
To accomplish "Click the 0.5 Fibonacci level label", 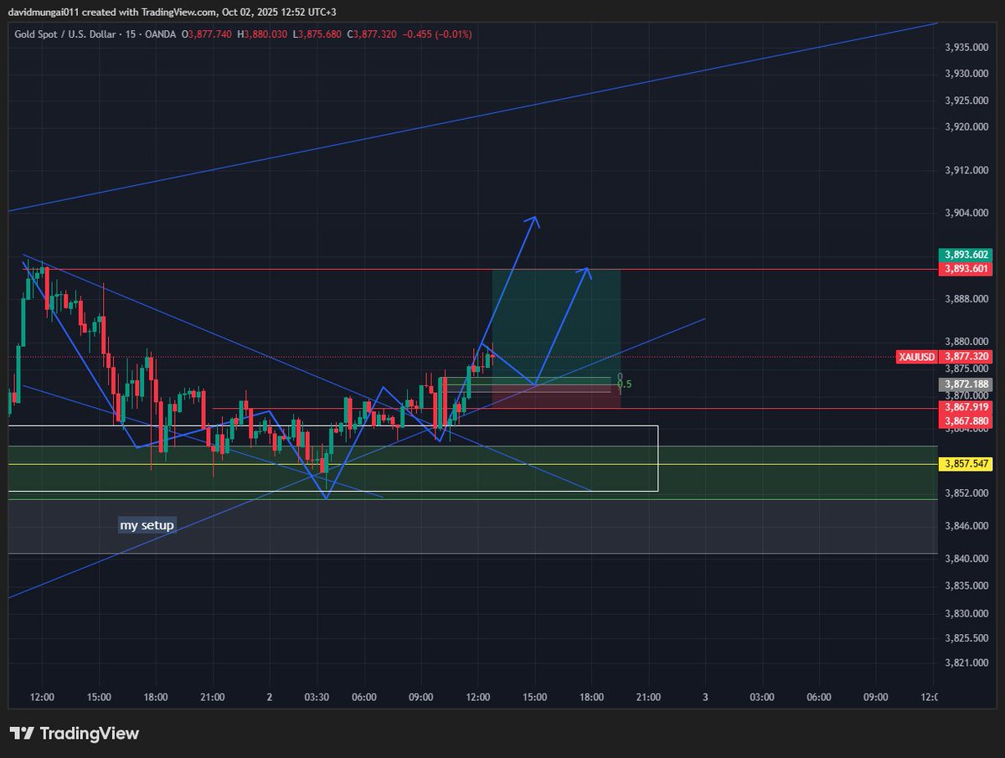I will tap(623, 384).
